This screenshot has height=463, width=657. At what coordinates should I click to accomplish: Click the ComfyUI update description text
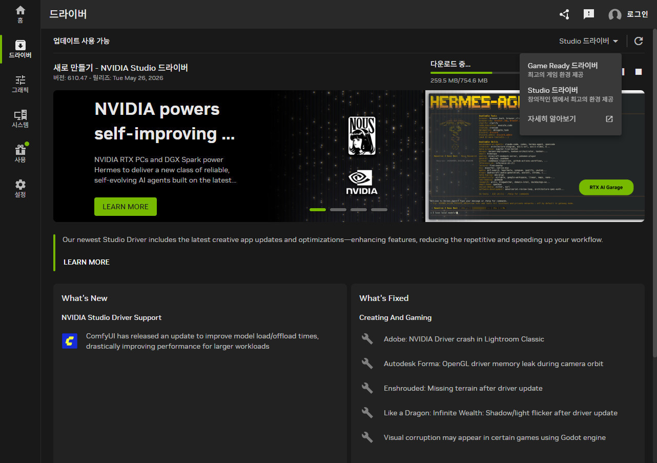[202, 341]
